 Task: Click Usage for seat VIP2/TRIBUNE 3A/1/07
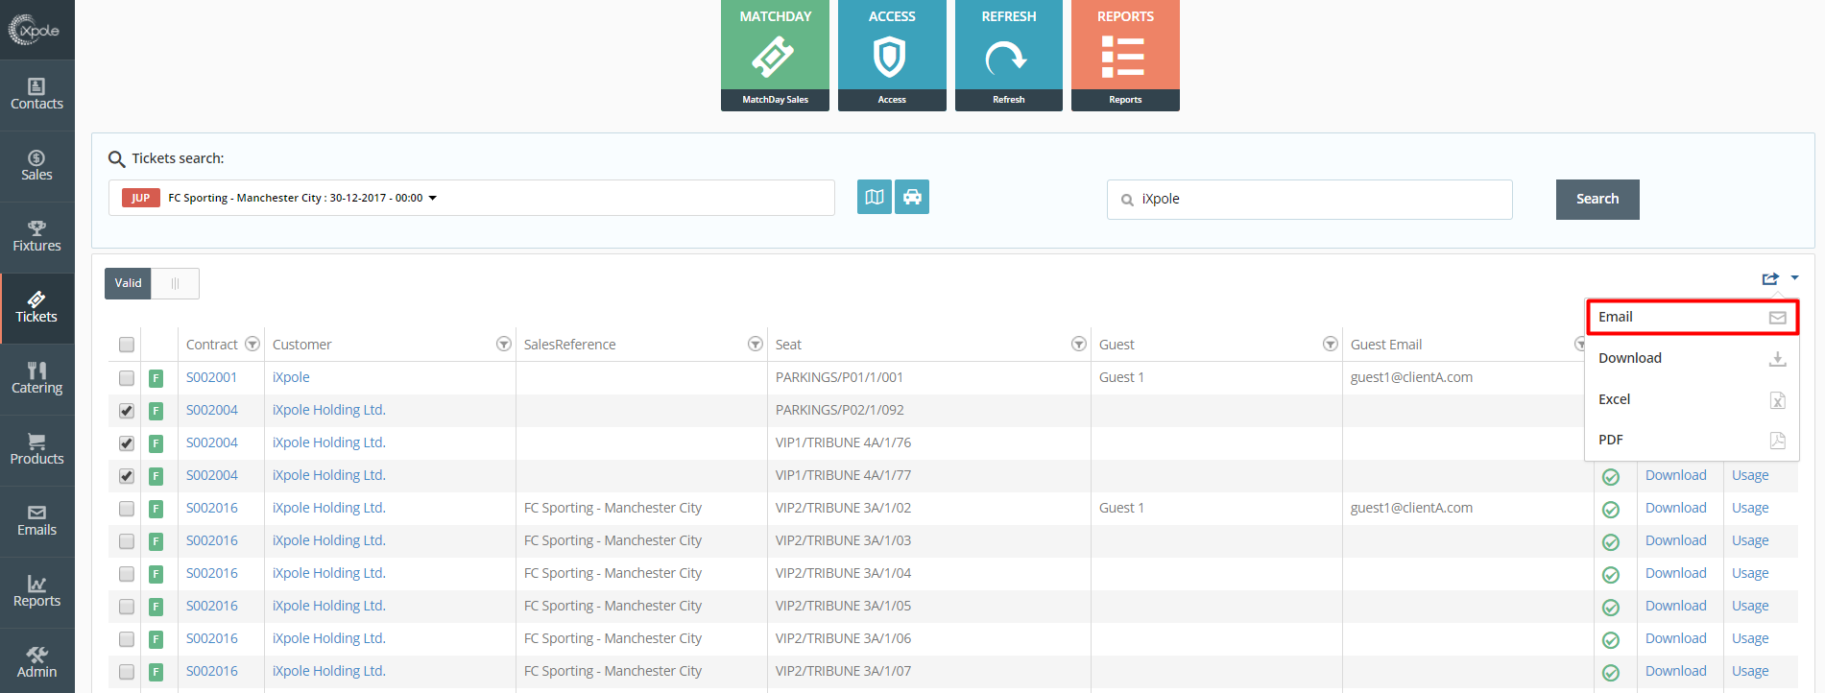(1750, 671)
